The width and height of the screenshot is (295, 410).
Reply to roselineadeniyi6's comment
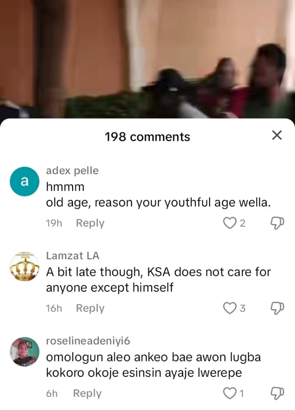click(x=87, y=393)
